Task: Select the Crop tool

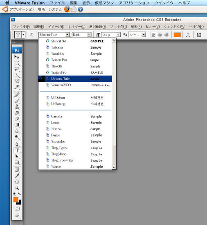Action: click(x=17, y=81)
